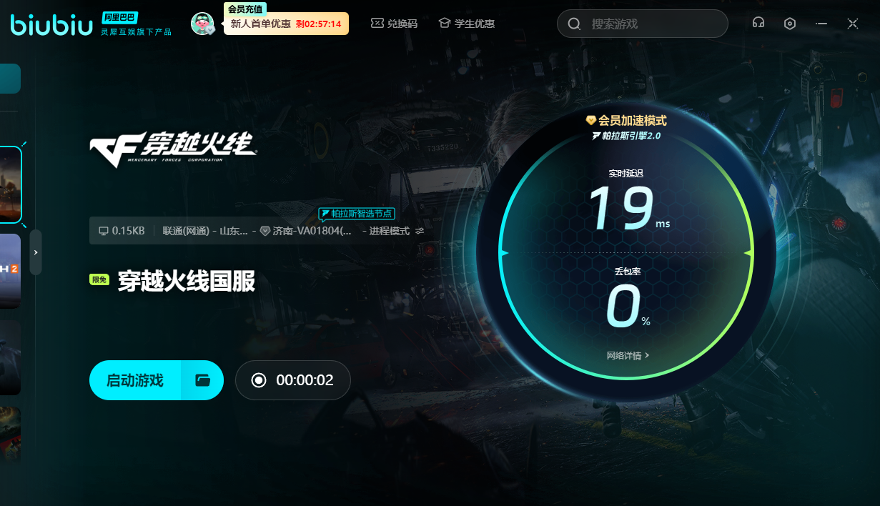
Task: Minimize the biubiu window
Action: click(821, 24)
